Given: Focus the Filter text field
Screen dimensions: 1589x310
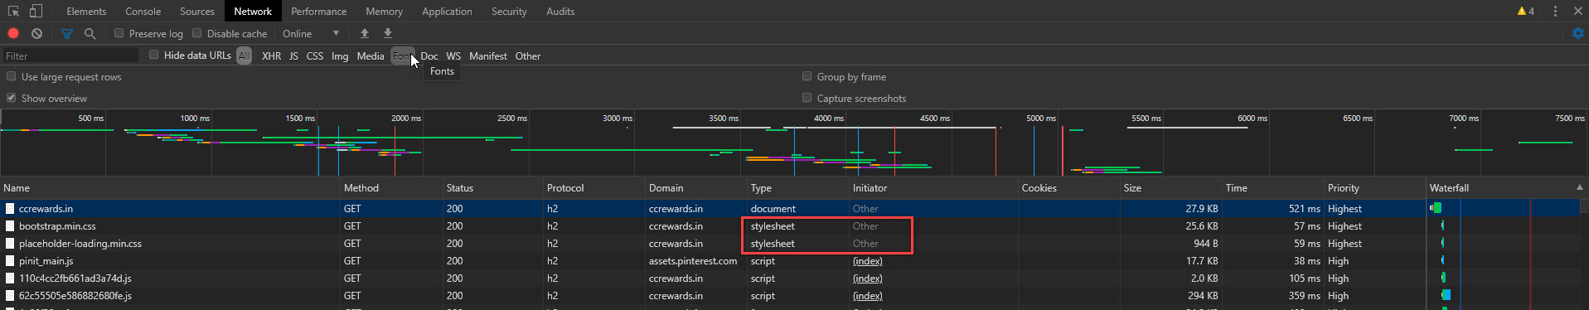Looking at the screenshot, I should point(70,56).
